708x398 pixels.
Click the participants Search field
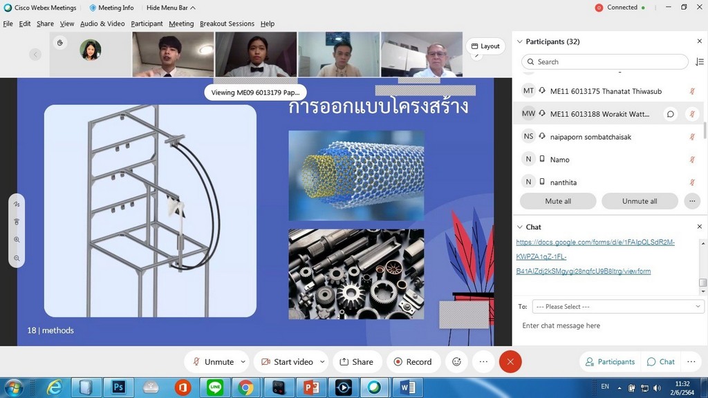tap(605, 61)
